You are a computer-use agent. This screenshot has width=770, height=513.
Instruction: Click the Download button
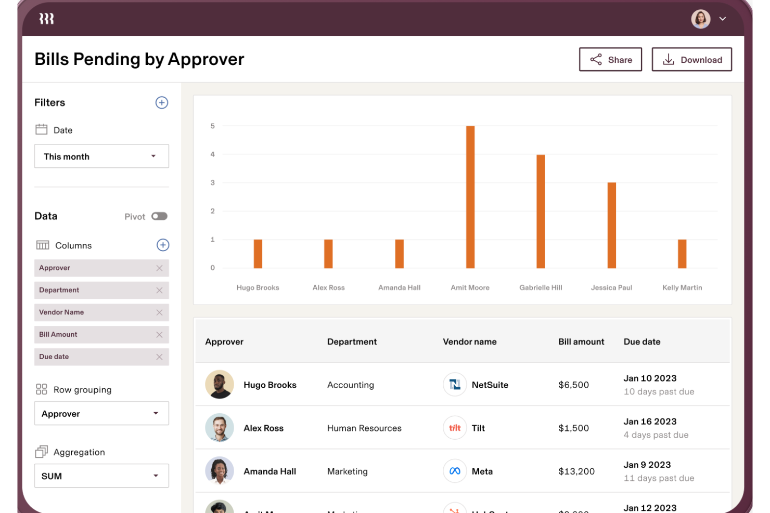pyautogui.click(x=691, y=59)
